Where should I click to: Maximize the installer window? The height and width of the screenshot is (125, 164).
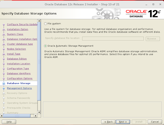tap(153, 4)
